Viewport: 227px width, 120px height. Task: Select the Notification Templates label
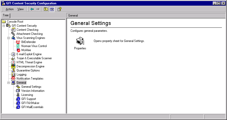coord(30,79)
